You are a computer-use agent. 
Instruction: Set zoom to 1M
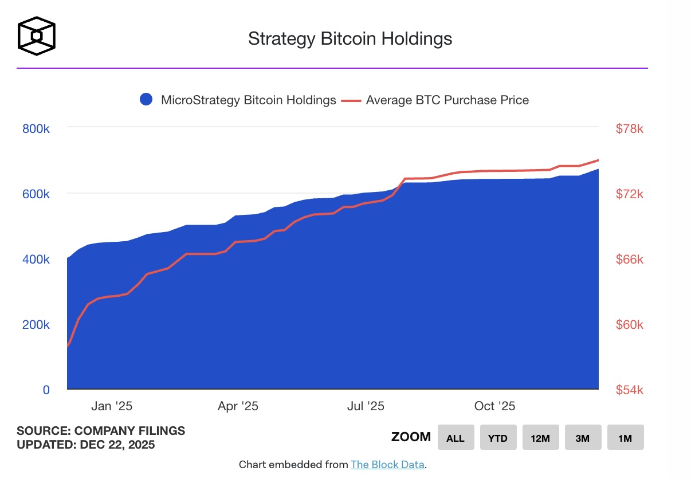625,438
